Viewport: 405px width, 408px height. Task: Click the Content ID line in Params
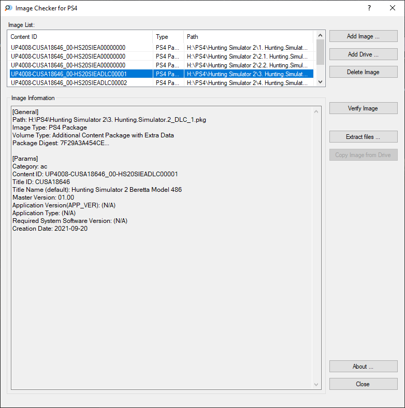pos(95,174)
